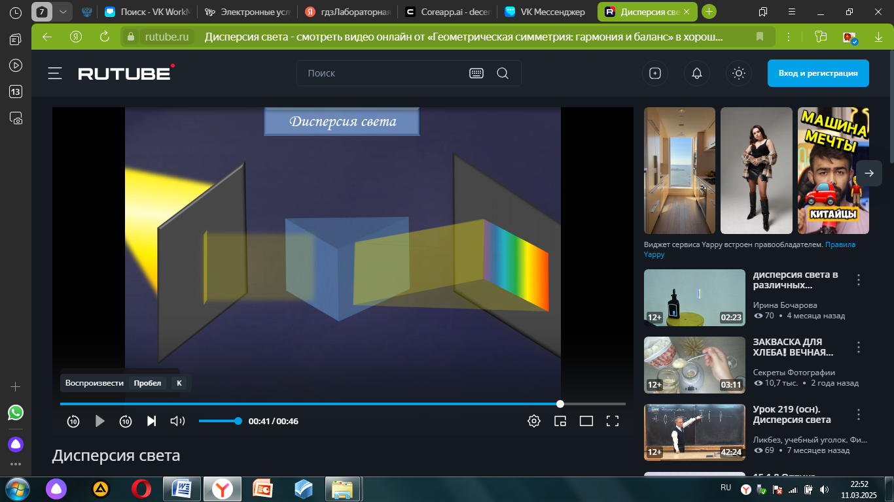The width and height of the screenshot is (894, 502).
Task: Open the on-screen keyboard in search
Action: coord(476,73)
